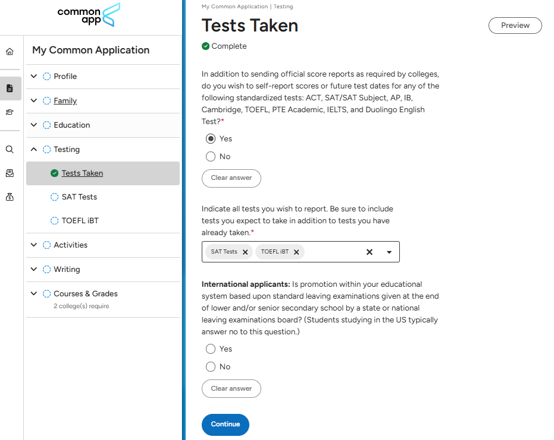Open the graduation cap colleges icon
The image size is (554, 440).
10,112
